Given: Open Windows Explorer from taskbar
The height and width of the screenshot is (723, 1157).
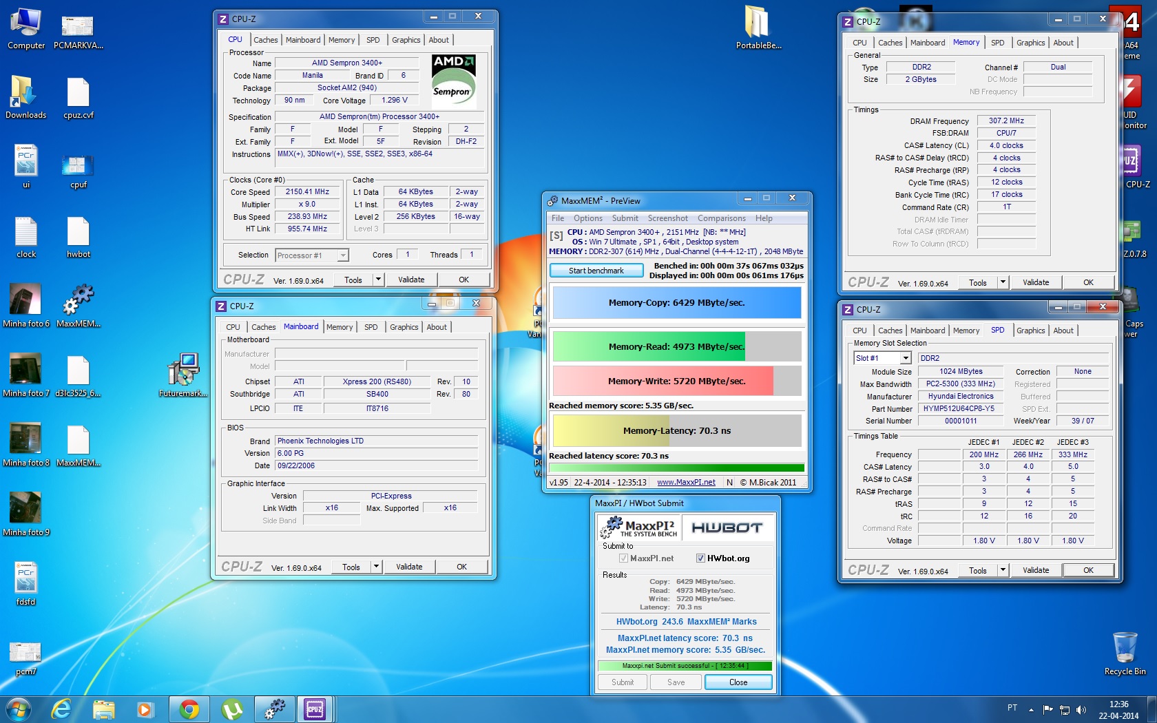Looking at the screenshot, I should pyautogui.click(x=104, y=709).
